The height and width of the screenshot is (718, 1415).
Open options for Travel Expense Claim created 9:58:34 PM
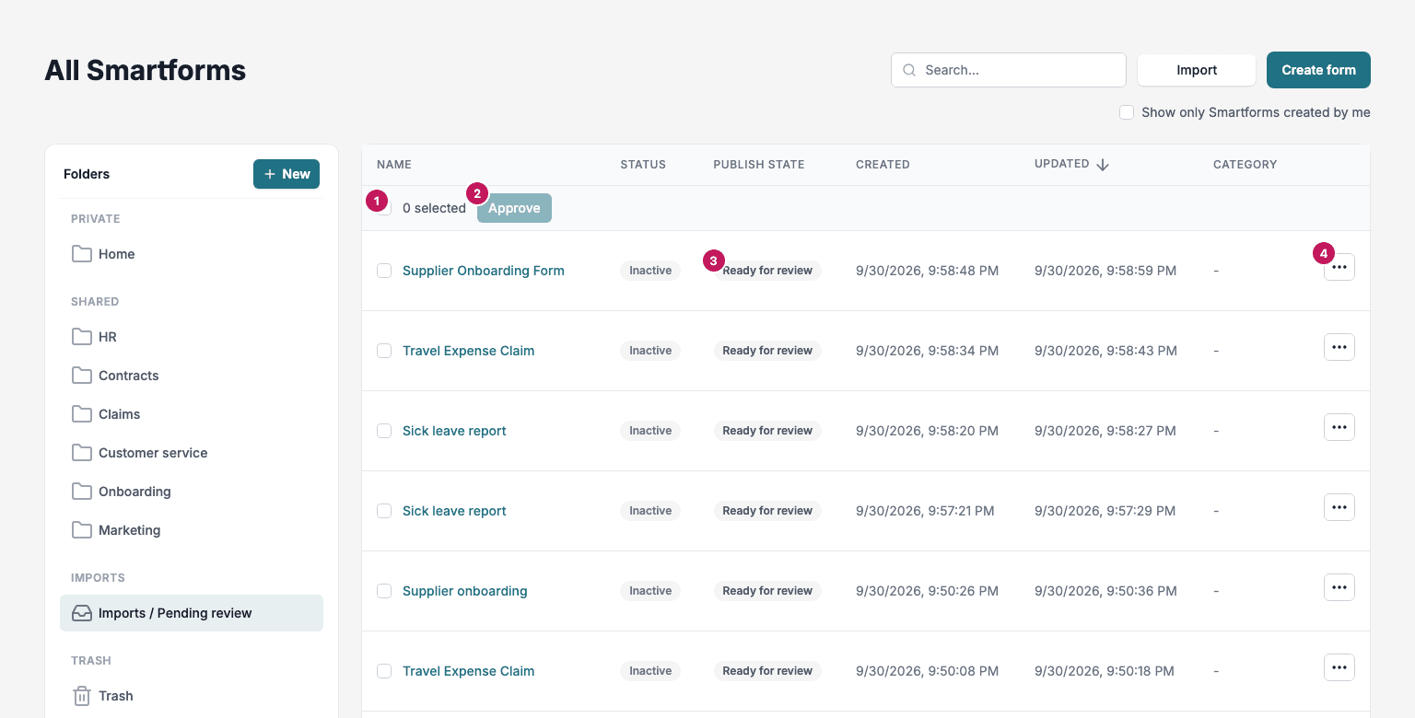(x=1339, y=347)
